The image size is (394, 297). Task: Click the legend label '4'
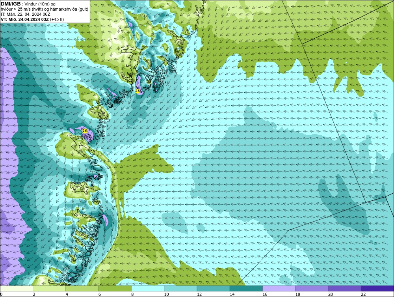click(x=67, y=295)
